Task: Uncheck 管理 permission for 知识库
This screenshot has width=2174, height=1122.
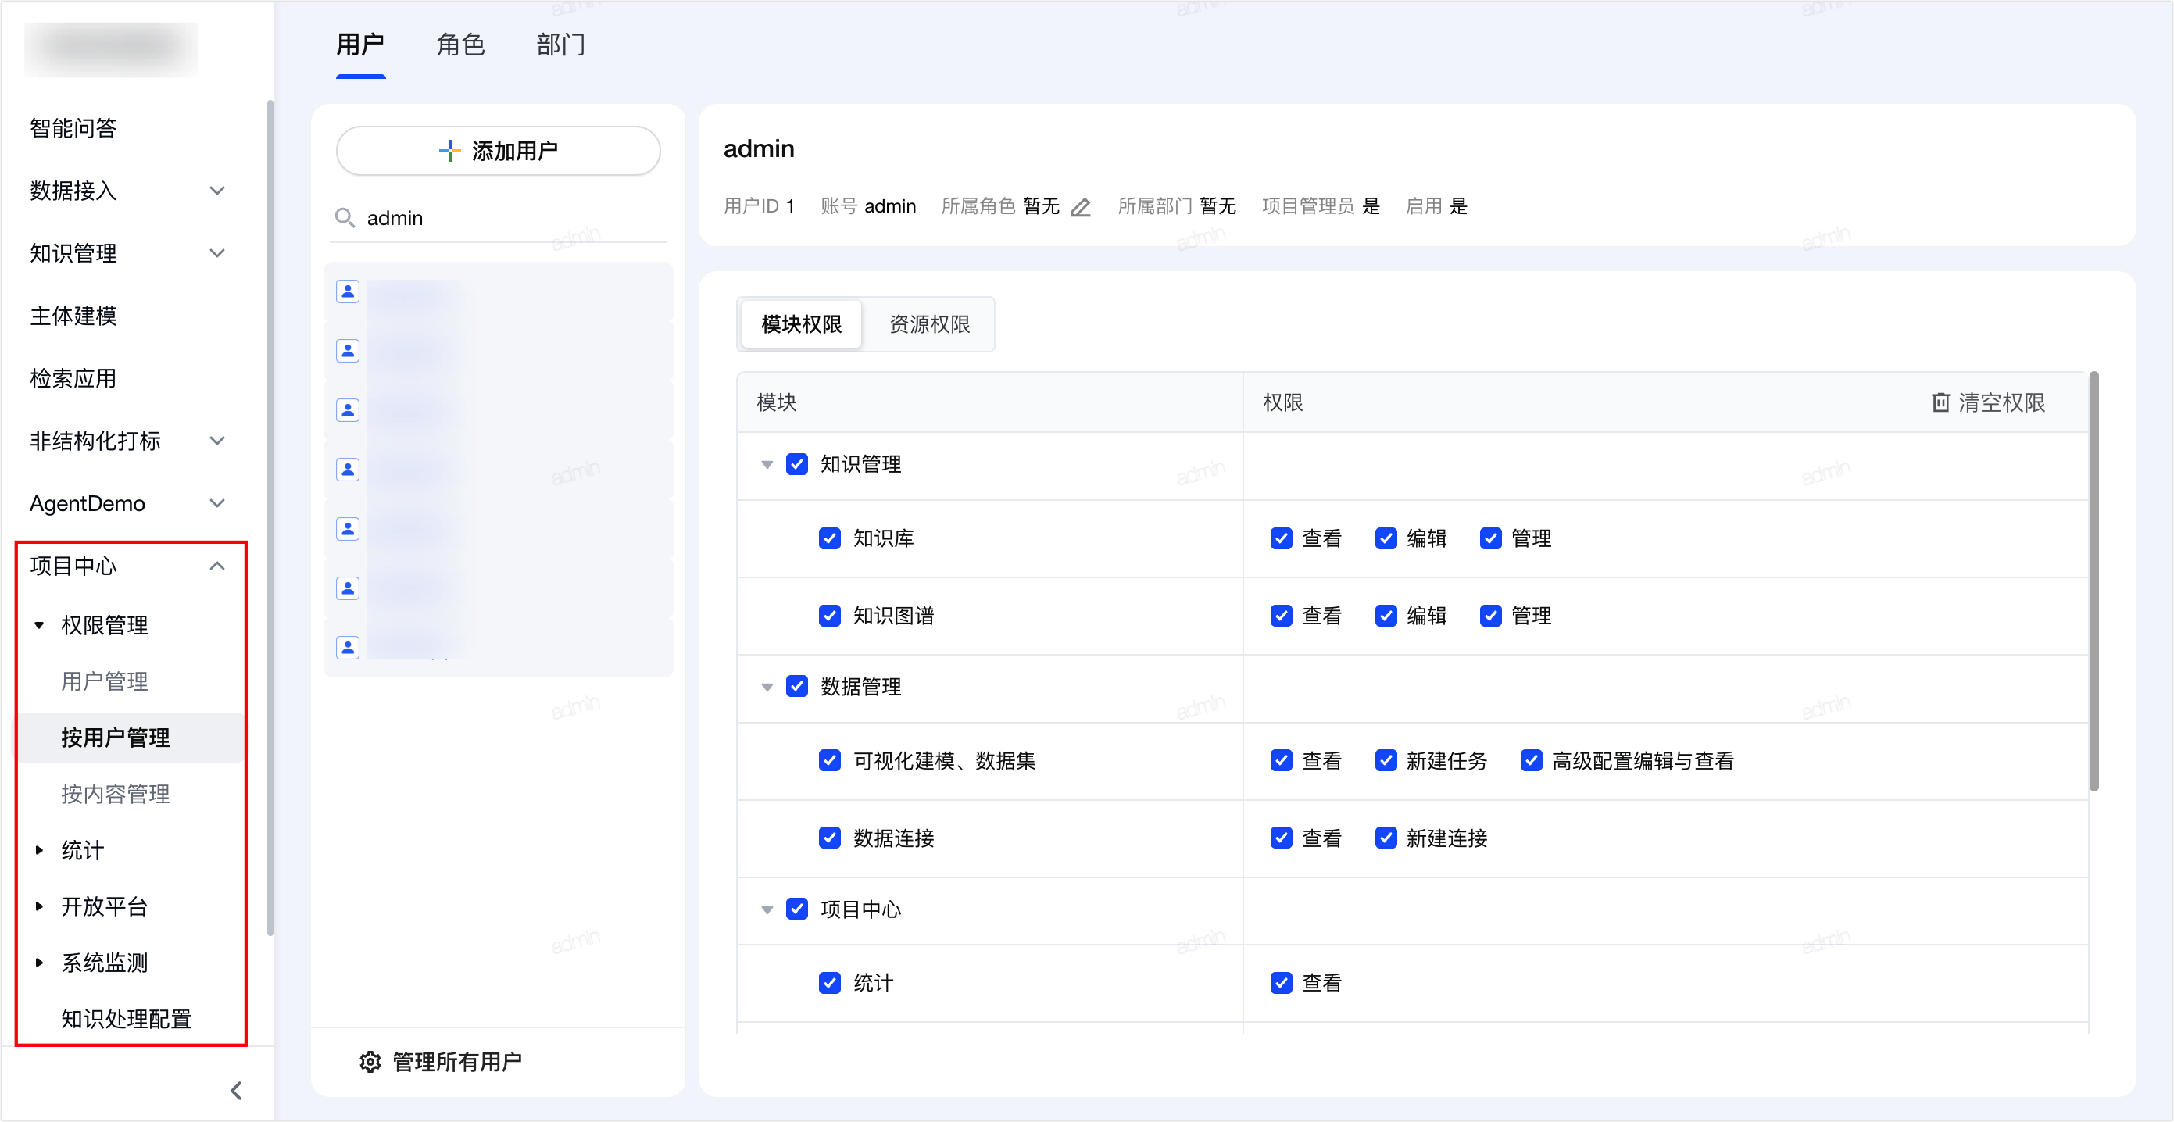Action: tap(1490, 539)
